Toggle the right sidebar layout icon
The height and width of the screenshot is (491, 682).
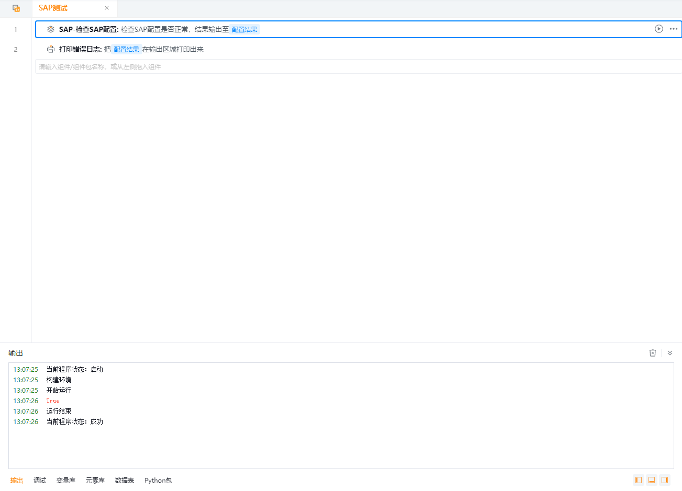point(665,480)
